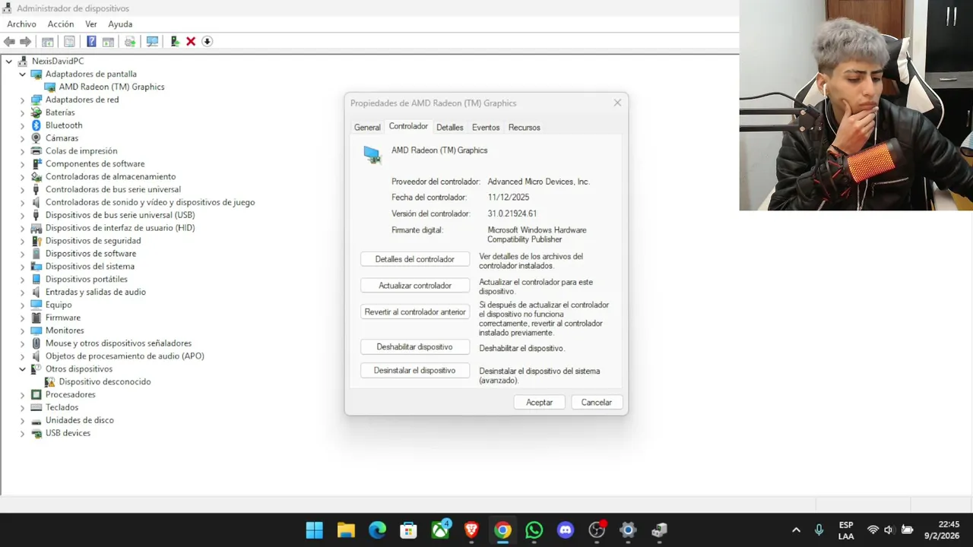
Task: Click the black down-arrow toolbar icon
Action: tap(207, 42)
